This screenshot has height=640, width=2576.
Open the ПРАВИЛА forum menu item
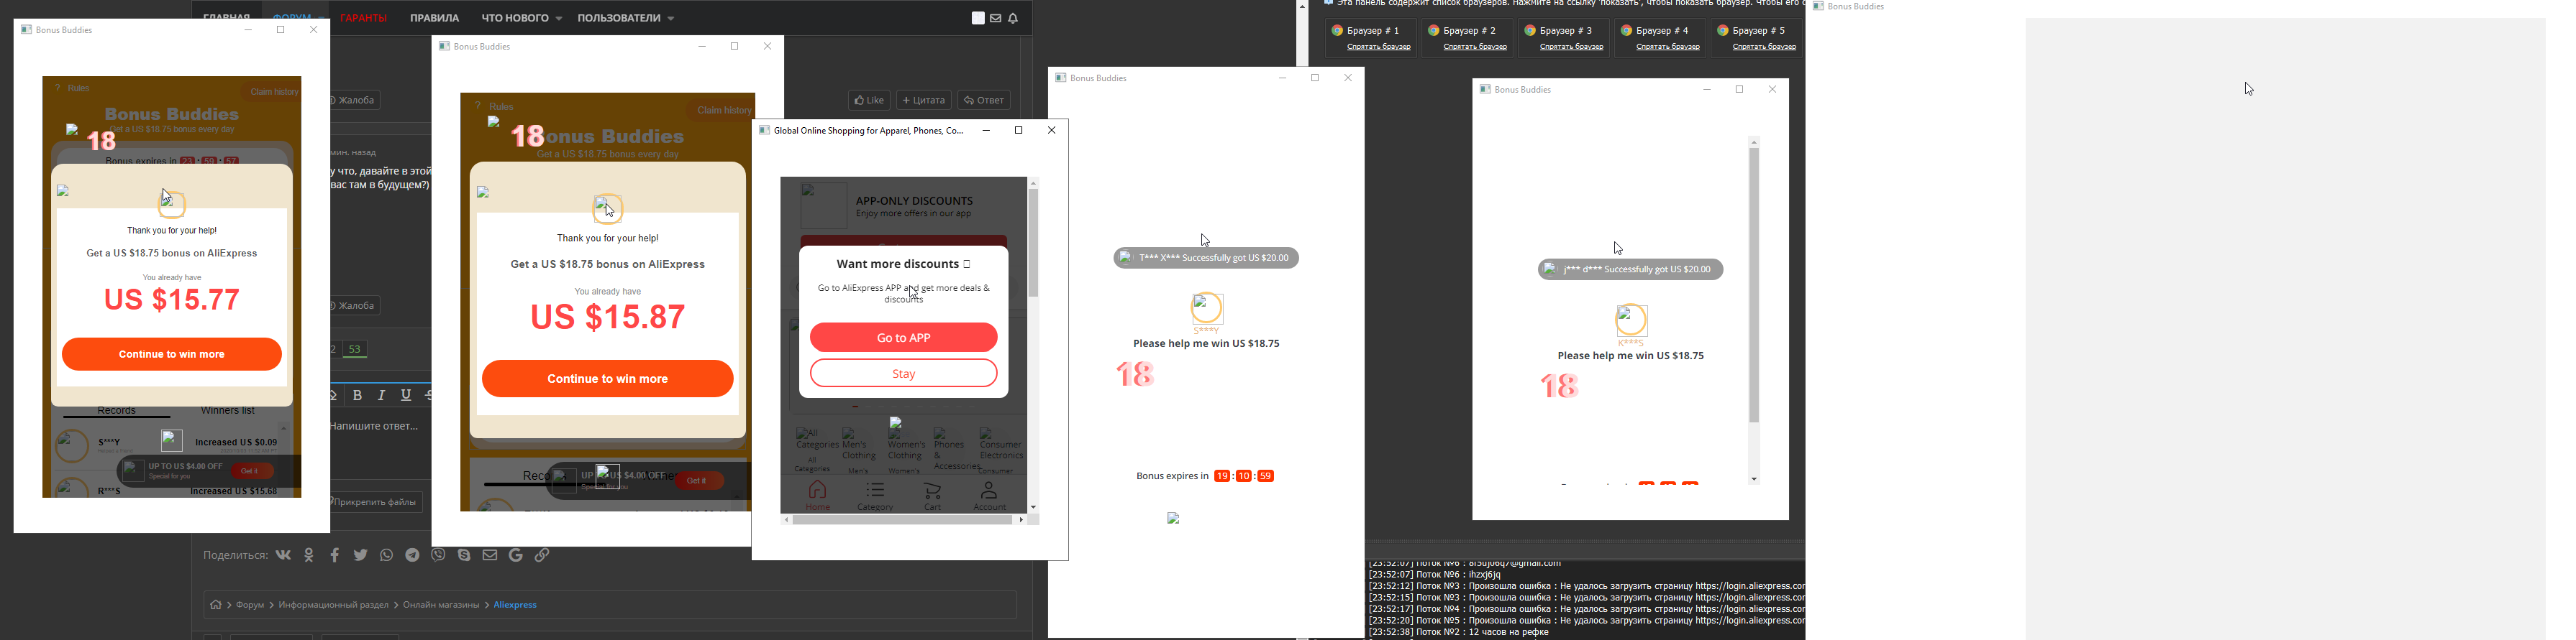tap(435, 18)
